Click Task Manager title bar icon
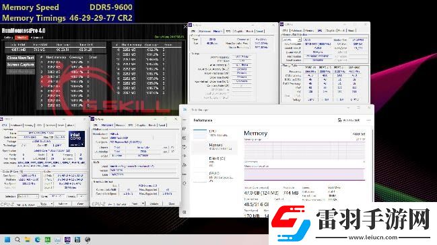 coord(184,109)
